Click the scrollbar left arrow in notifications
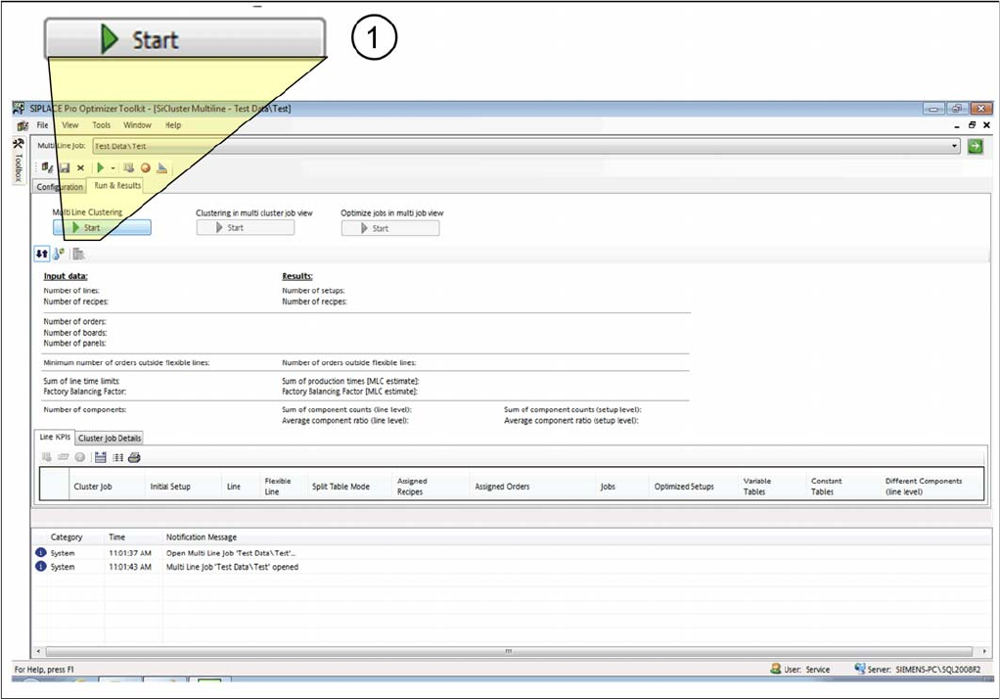The image size is (1000, 699). [38, 651]
